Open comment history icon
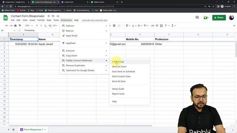The width and height of the screenshot is (237, 133). (197, 17)
